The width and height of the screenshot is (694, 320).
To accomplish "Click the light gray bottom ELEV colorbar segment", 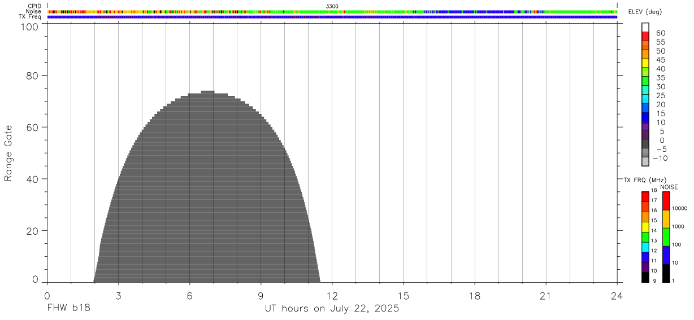I will (x=645, y=161).
